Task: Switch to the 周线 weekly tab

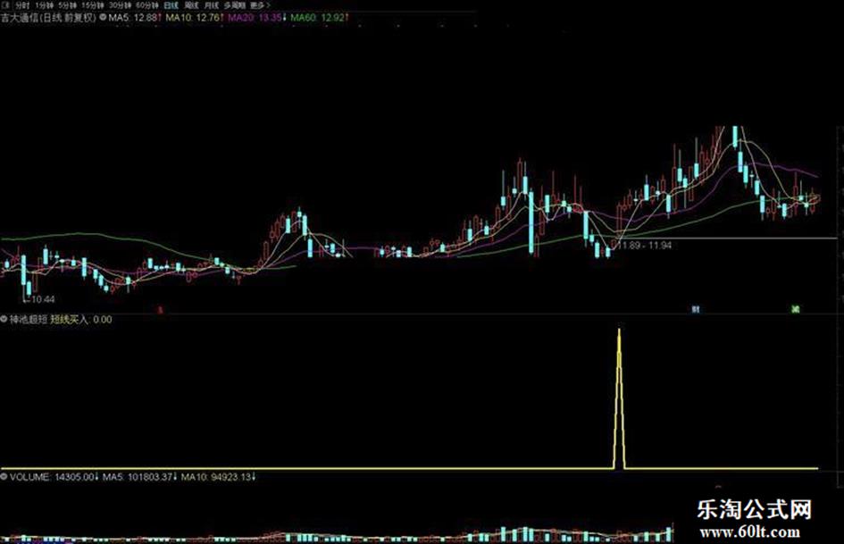Action: pyautogui.click(x=191, y=5)
